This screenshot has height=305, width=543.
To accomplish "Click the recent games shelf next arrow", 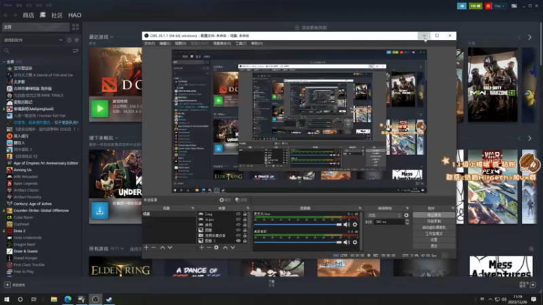I will pos(529,37).
